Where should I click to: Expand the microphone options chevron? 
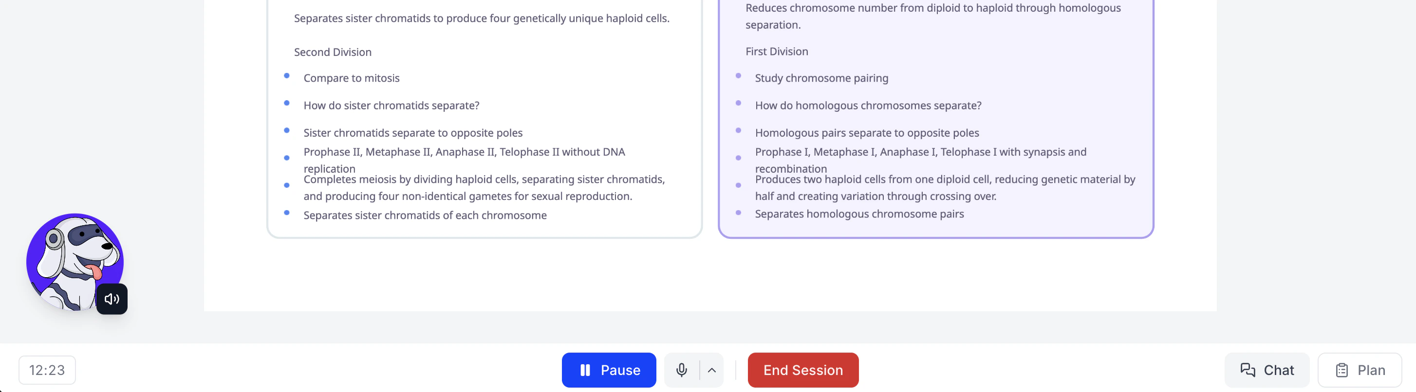pyautogui.click(x=711, y=370)
